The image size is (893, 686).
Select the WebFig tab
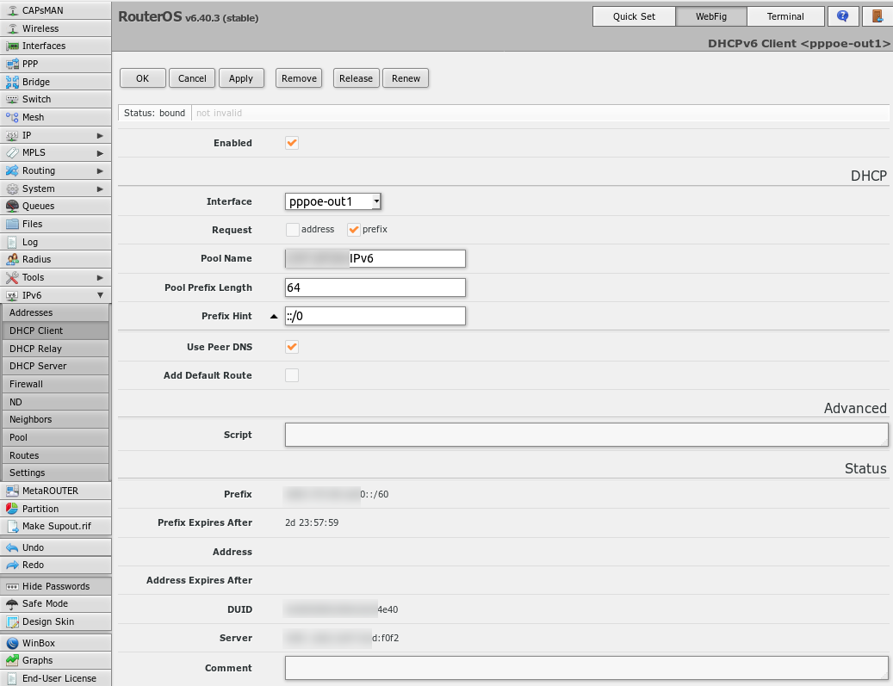710,16
